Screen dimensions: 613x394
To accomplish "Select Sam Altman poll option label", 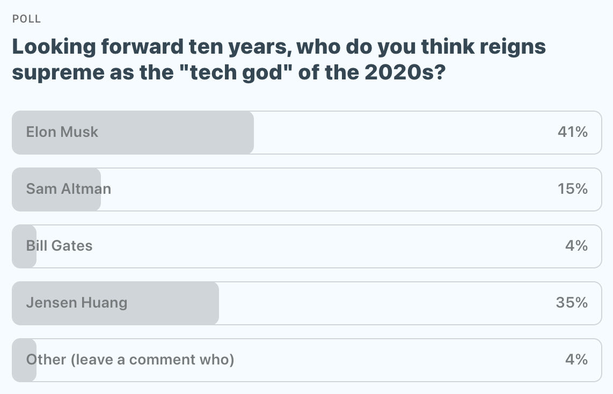I will [x=69, y=189].
